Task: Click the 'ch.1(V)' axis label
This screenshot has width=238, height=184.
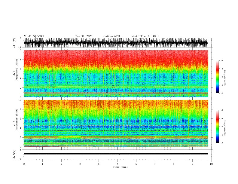Action: (x=14, y=43)
